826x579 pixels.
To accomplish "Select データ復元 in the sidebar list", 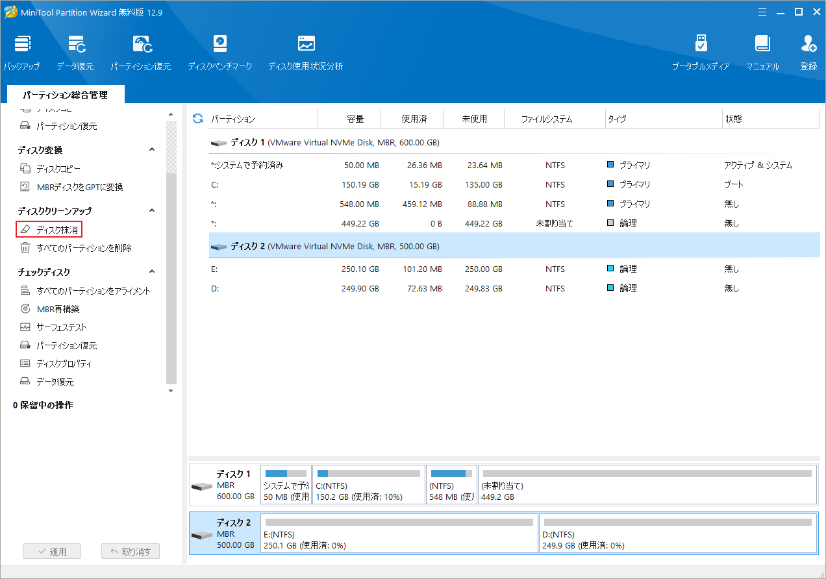I will point(47,382).
